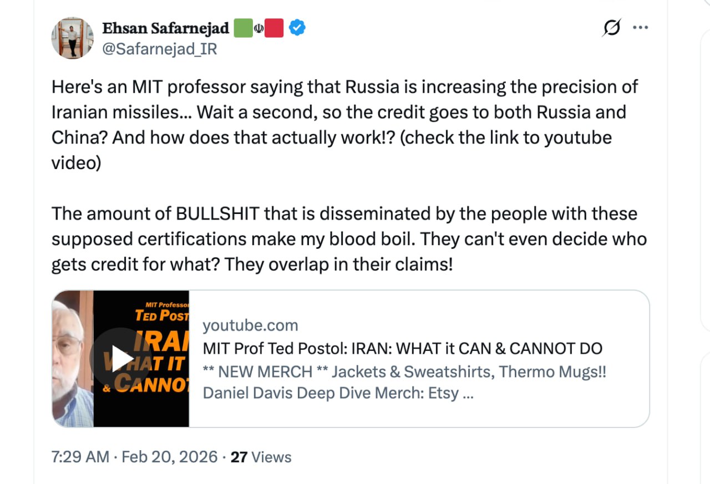Click the Feb 20, 2026 date

[x=169, y=457]
